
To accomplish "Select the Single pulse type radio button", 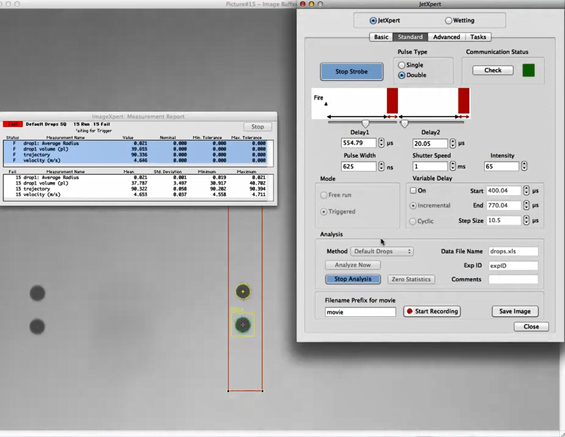I will coord(402,65).
